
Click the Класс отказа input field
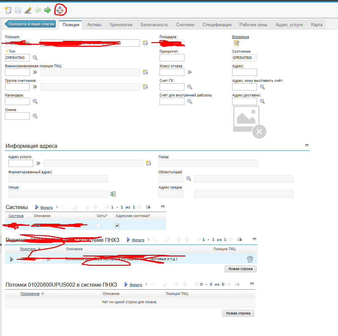(172, 72)
